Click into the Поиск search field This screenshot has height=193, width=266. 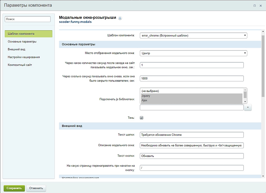[x=28, y=19]
